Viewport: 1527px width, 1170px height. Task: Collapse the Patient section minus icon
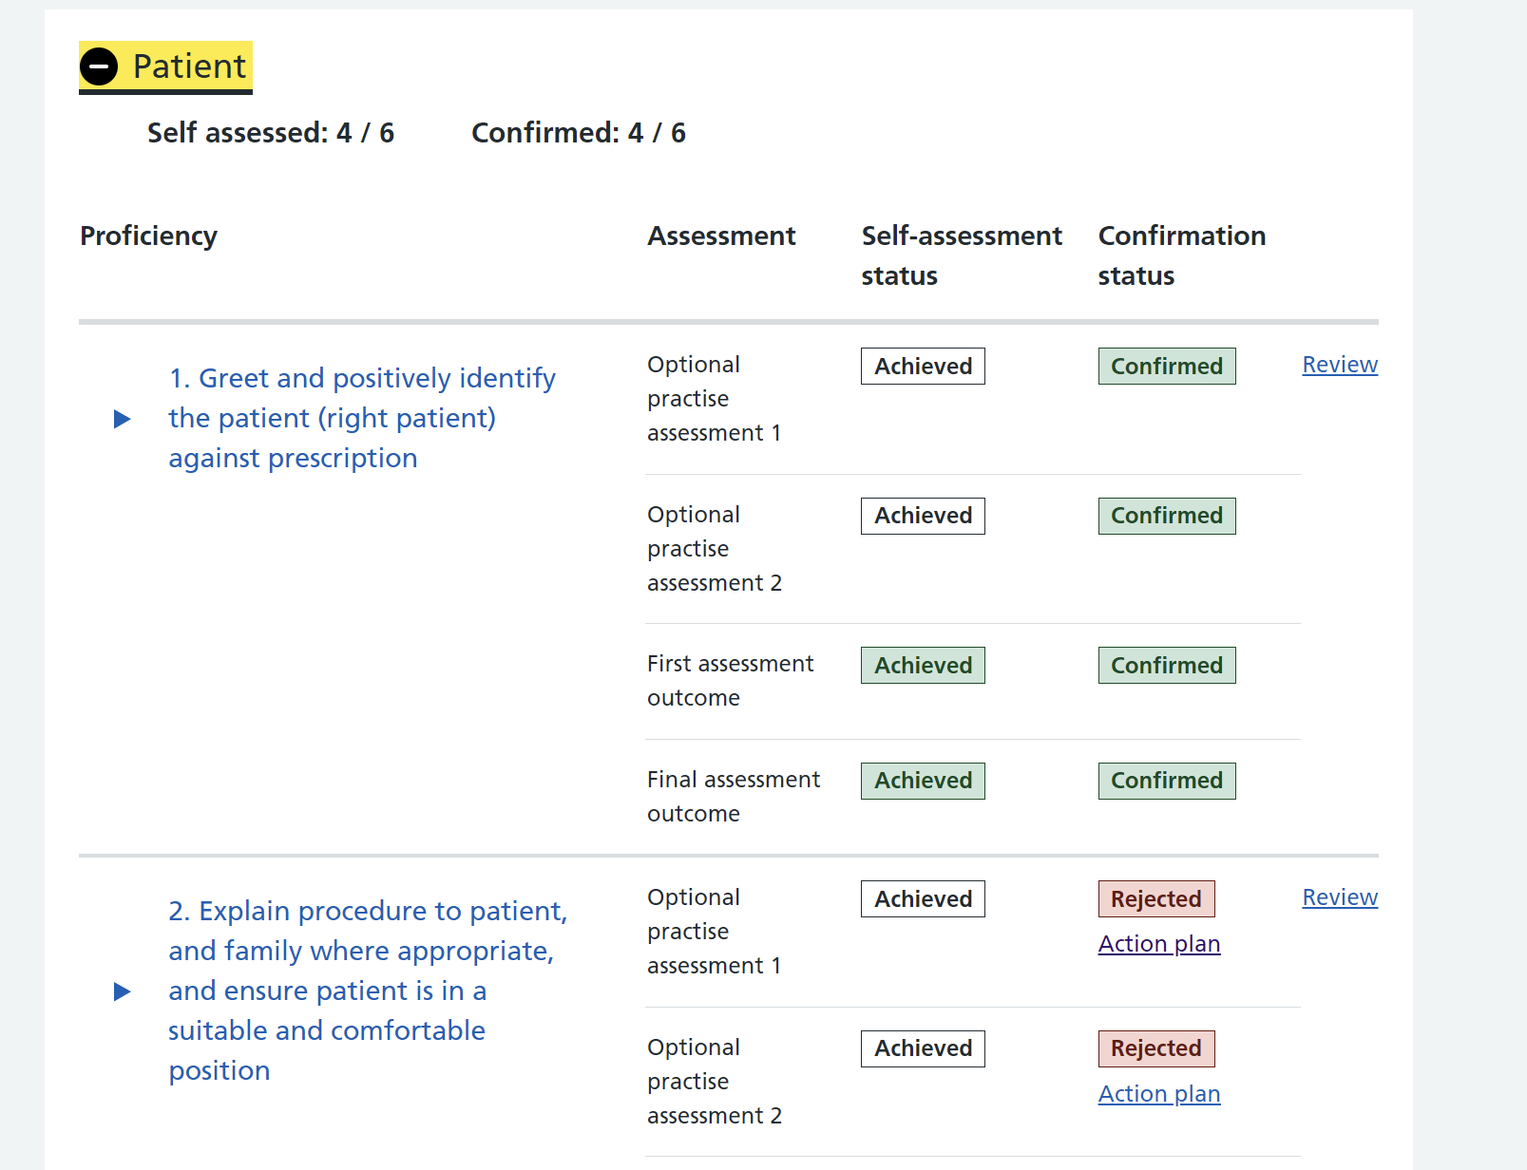click(99, 66)
